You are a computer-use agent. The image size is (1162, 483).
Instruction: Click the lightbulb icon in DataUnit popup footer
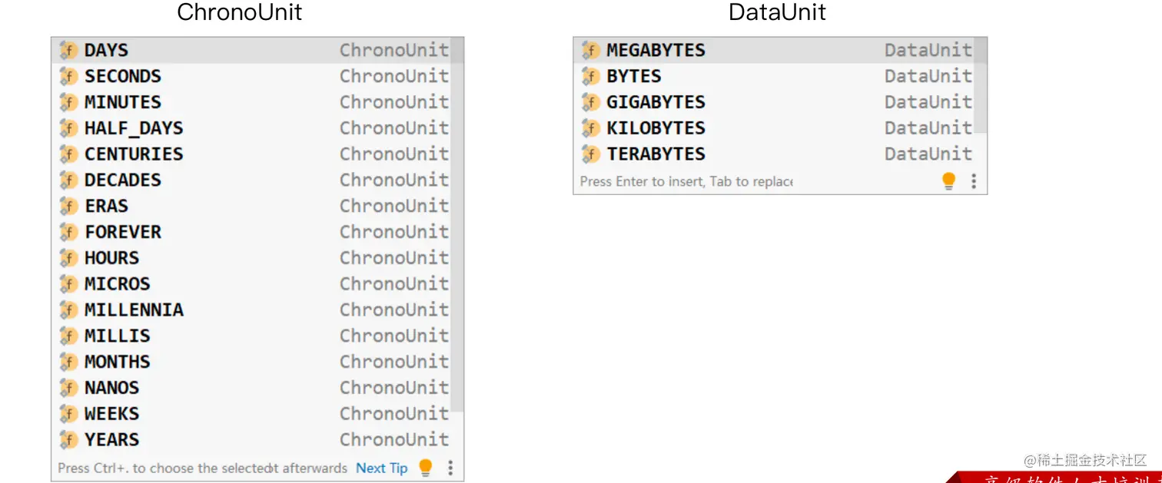pyautogui.click(x=949, y=181)
